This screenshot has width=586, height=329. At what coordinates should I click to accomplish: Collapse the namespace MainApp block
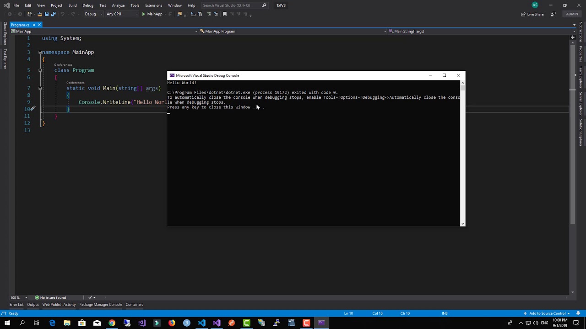point(40,52)
